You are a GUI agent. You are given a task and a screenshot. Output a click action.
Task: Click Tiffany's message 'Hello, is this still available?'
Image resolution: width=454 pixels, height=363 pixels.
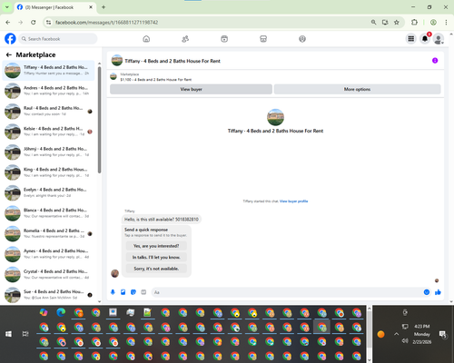(x=162, y=220)
